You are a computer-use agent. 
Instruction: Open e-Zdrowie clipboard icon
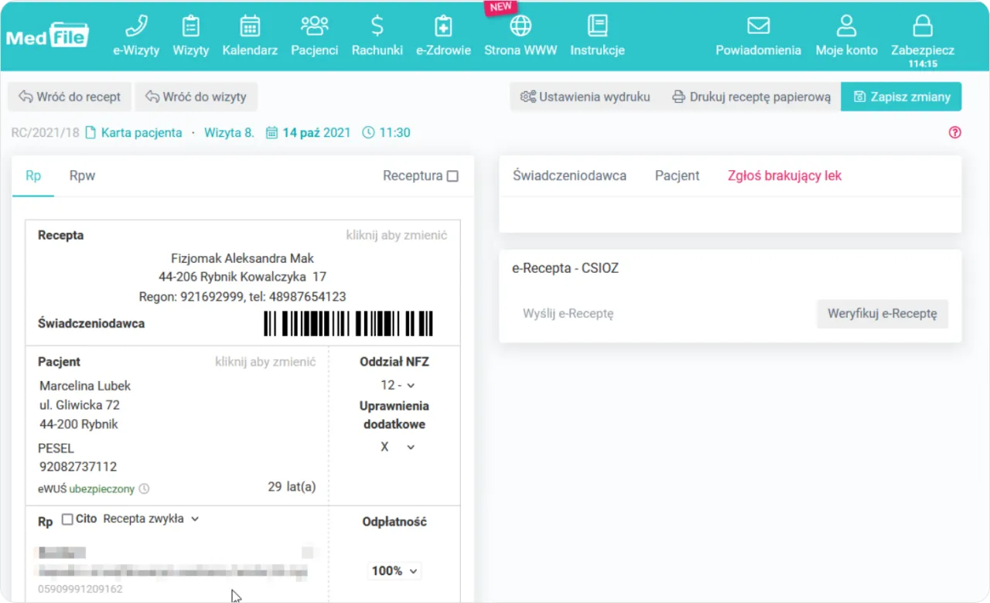[x=443, y=26]
